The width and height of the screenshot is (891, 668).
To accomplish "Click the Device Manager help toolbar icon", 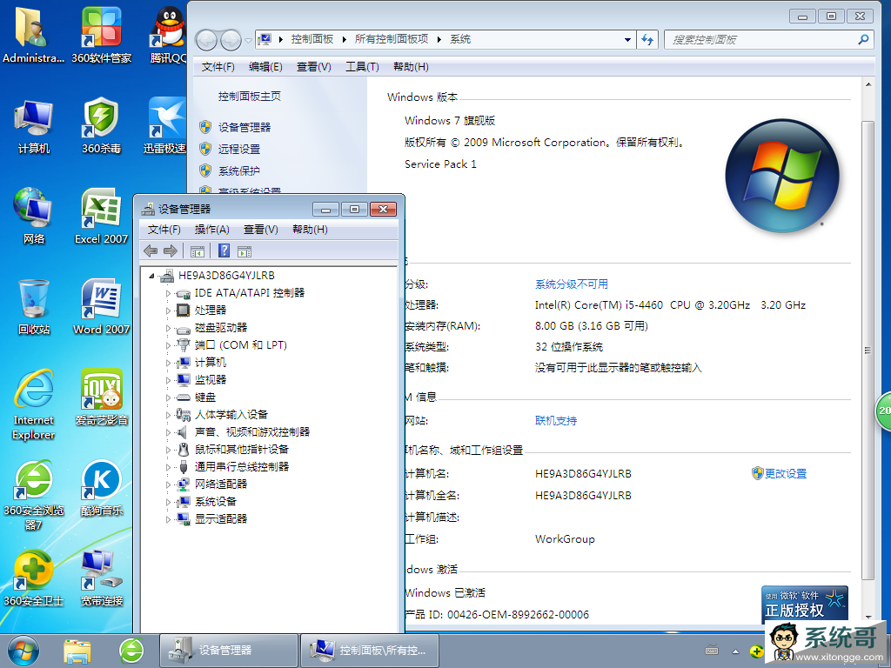I will [224, 250].
